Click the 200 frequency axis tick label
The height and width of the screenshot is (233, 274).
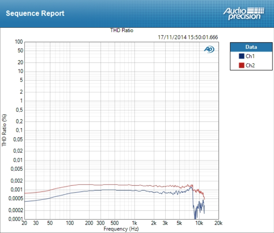[89, 223]
